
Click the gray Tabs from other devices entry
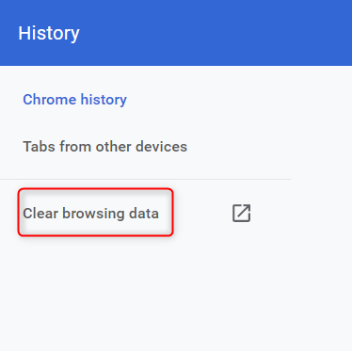click(105, 147)
